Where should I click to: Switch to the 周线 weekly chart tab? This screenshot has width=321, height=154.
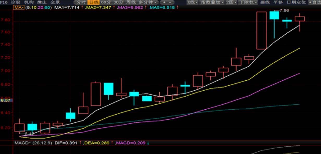[131, 2]
